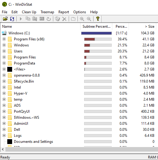Click the Windows (C:) subtree percent bar
158x160 pixels.
(x=96, y=33)
